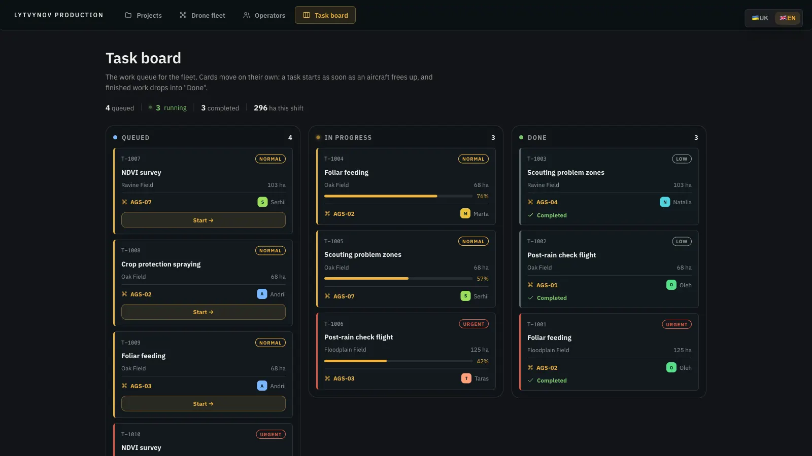Start task T-1007 NDVI survey
The width and height of the screenshot is (812, 456).
coord(204,220)
